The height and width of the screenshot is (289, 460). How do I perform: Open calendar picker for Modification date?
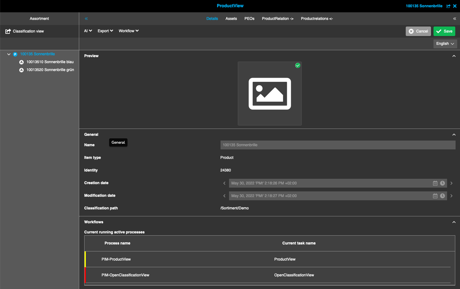[435, 196]
